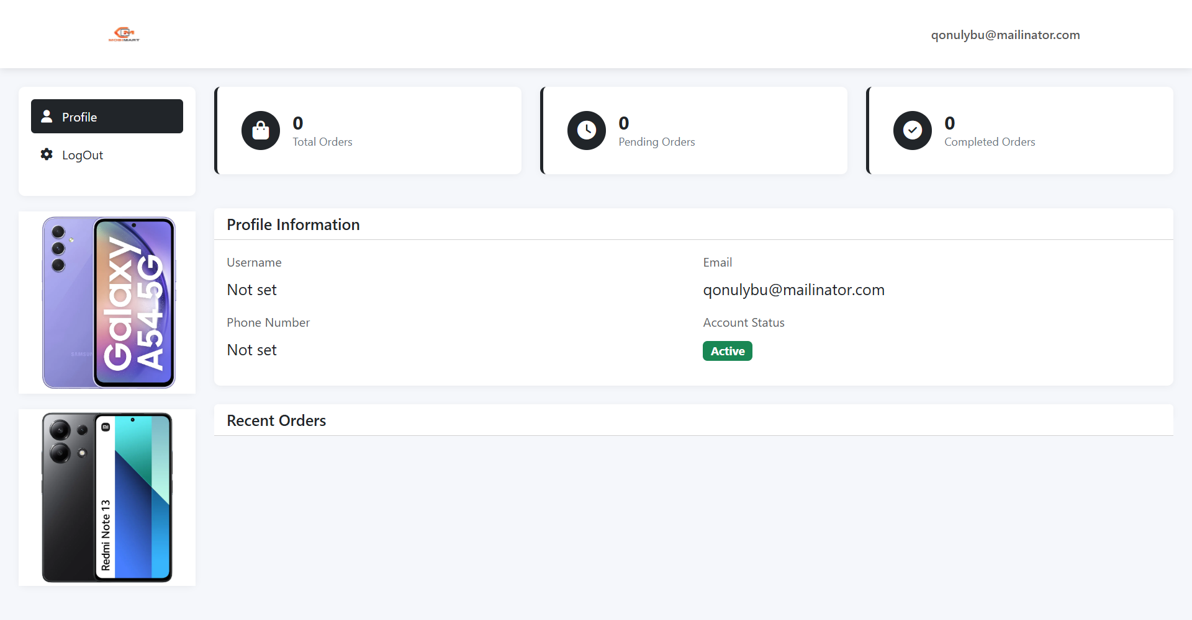Viewport: 1192px width, 620px height.
Task: Click the Username field label
Action: click(x=254, y=262)
